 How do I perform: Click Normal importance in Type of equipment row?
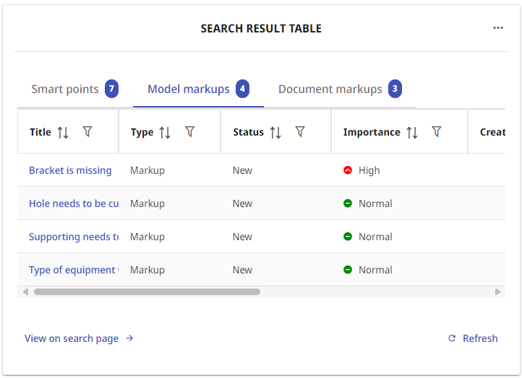point(375,270)
